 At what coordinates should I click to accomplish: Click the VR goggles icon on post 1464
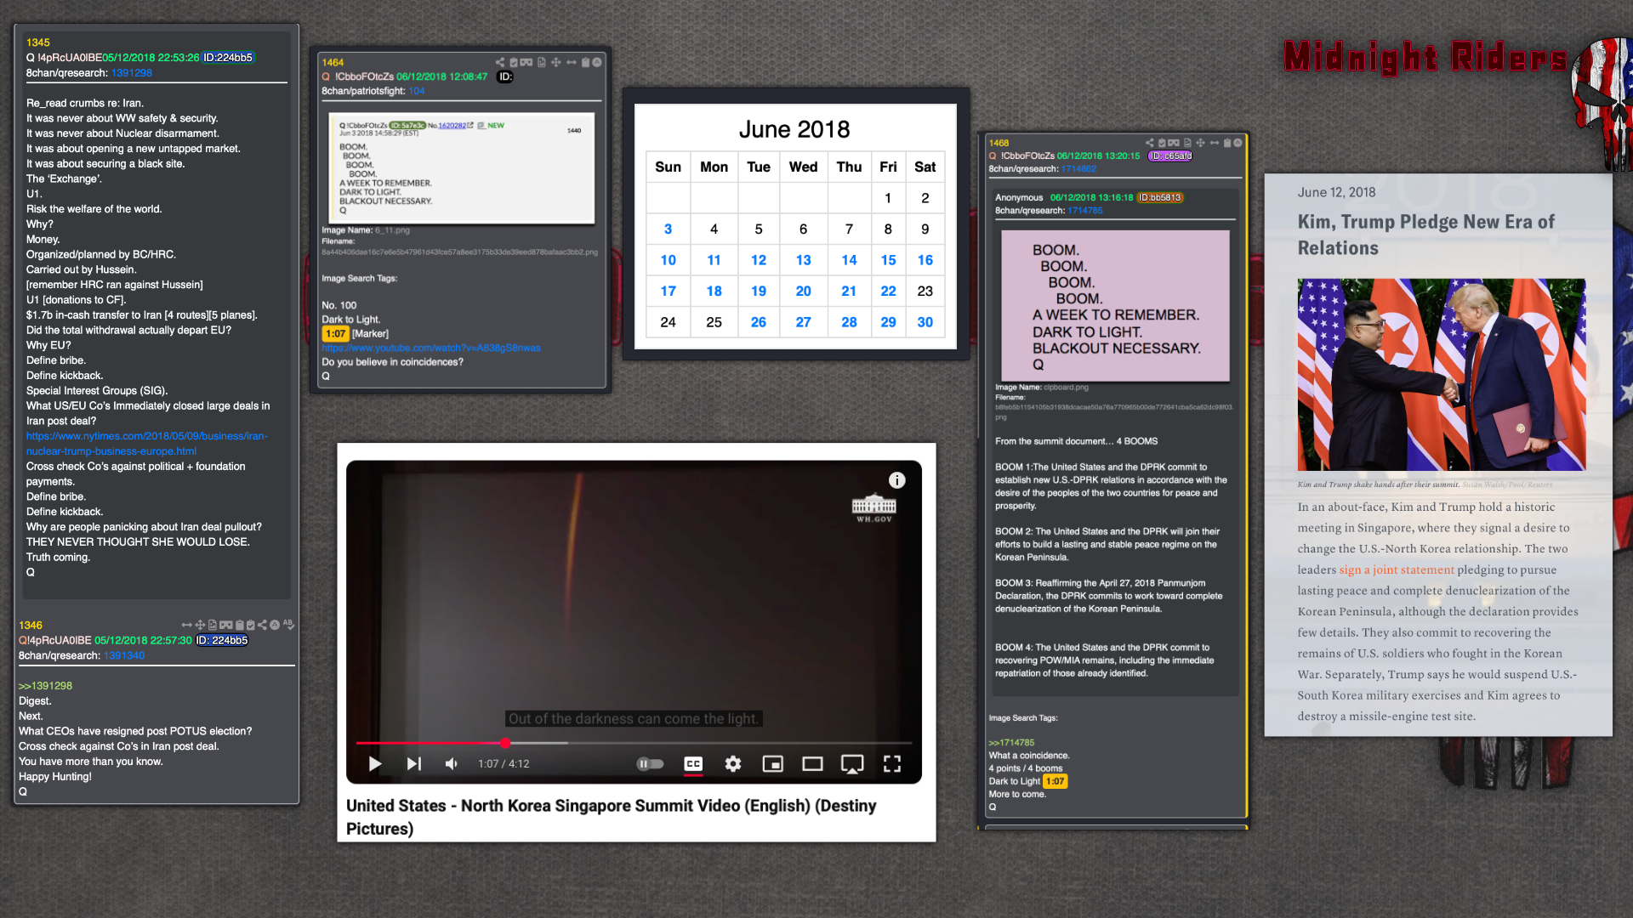pyautogui.click(x=526, y=62)
